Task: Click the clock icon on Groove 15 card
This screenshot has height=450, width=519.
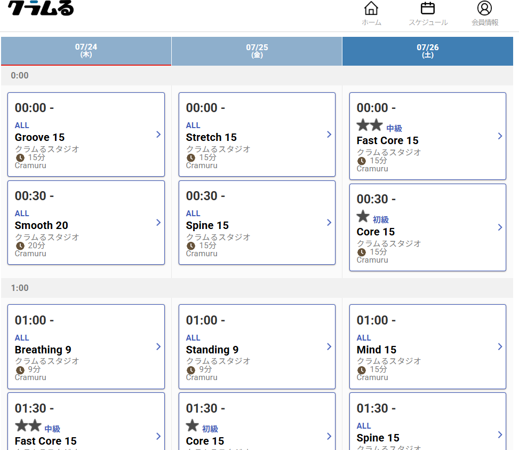Action: coord(20,157)
